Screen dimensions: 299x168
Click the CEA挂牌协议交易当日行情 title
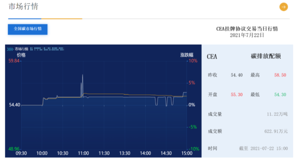pos(247,29)
